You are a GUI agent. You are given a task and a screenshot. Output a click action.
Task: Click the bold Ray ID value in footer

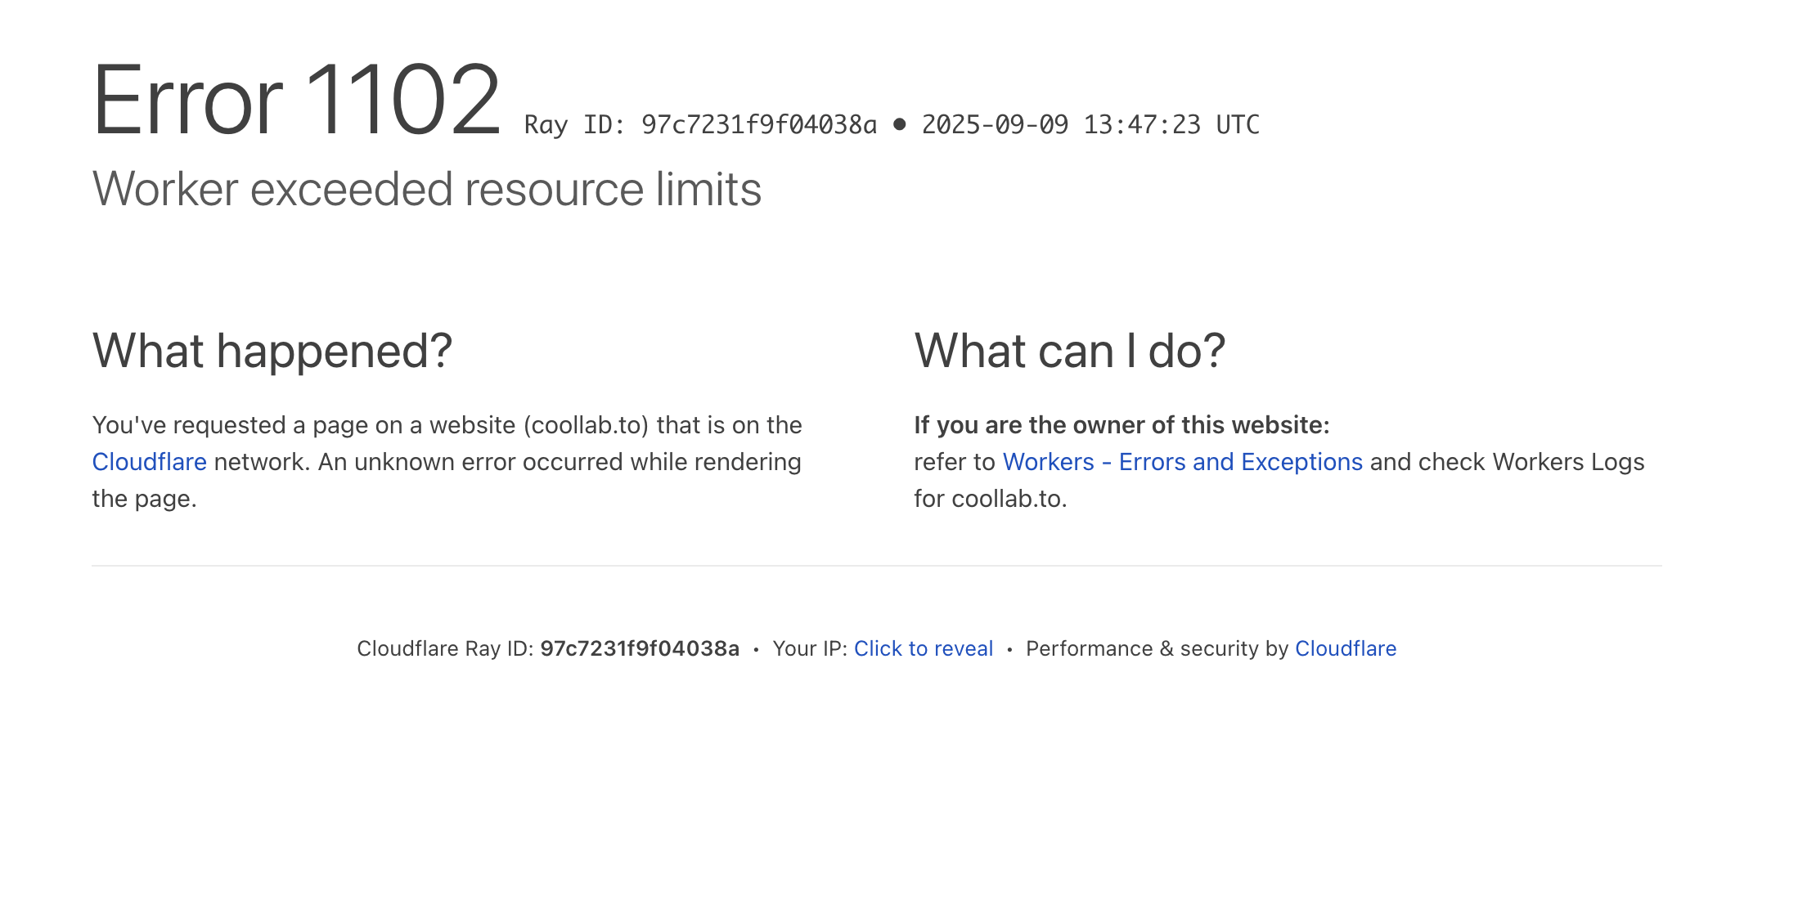(x=639, y=648)
